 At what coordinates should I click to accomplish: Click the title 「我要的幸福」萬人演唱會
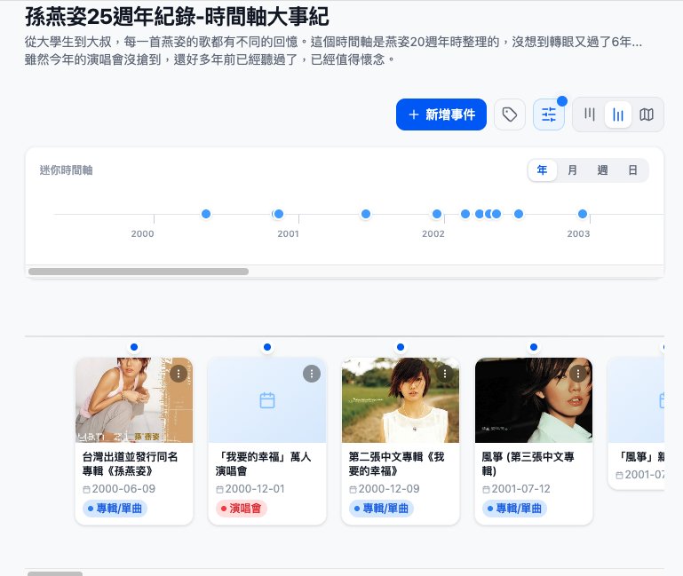pos(263,463)
